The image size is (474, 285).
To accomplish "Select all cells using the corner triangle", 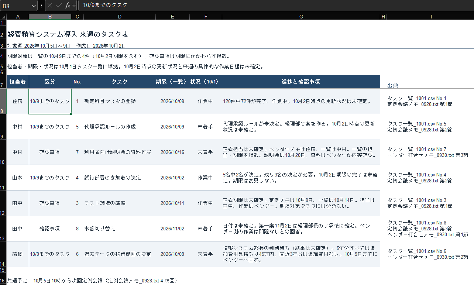I will [x=3, y=17].
